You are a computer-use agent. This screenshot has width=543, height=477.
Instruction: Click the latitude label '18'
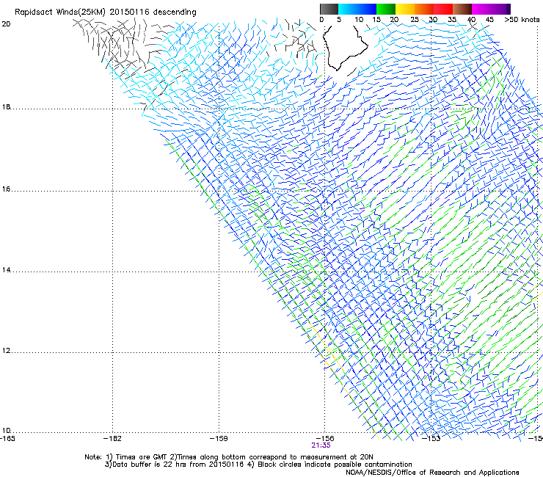[6, 106]
